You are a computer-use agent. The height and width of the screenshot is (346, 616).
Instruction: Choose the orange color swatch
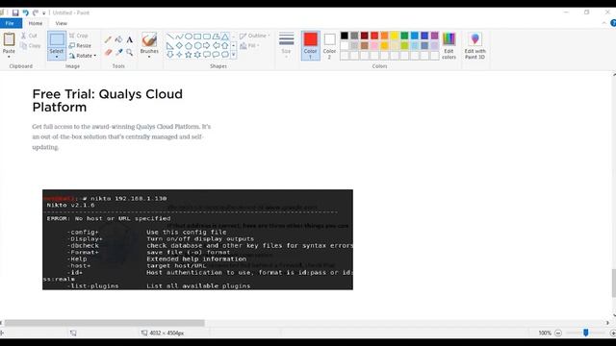[x=385, y=36]
